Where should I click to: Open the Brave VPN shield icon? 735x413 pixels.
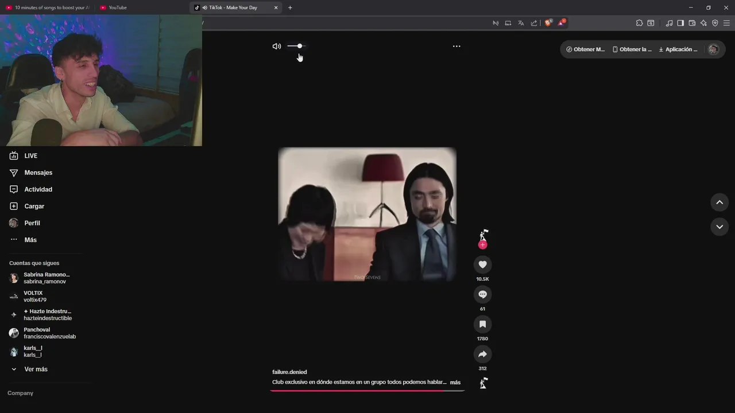tap(715, 23)
